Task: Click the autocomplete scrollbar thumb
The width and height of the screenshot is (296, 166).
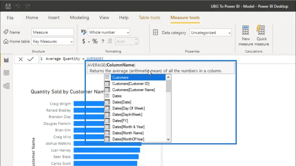Action: (x=168, y=86)
